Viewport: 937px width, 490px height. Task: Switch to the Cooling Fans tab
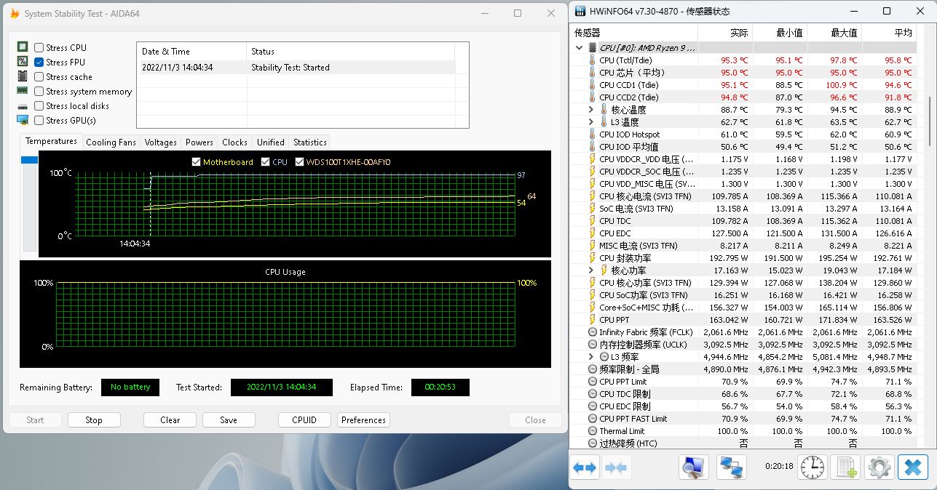pyautogui.click(x=111, y=142)
